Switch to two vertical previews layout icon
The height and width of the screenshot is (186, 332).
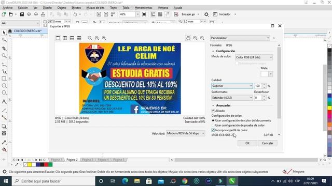click(x=65, y=38)
